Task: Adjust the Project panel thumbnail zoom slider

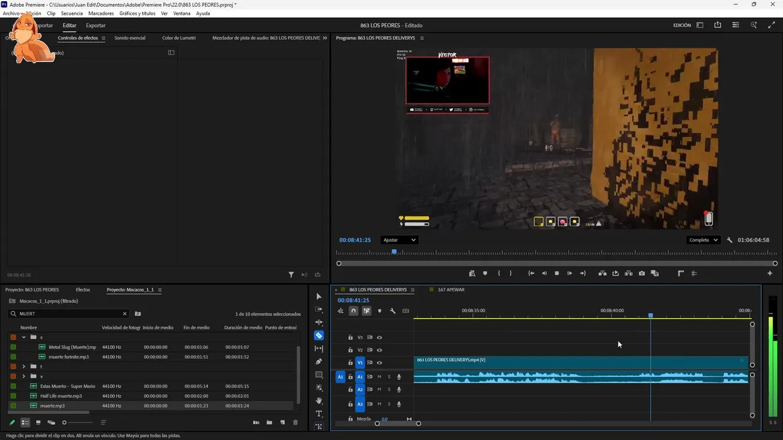Action: (64, 422)
